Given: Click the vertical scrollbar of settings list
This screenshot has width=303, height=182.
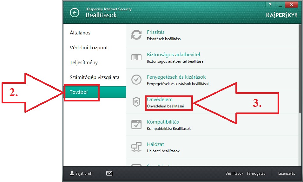Looking at the screenshot, I should [300, 68].
